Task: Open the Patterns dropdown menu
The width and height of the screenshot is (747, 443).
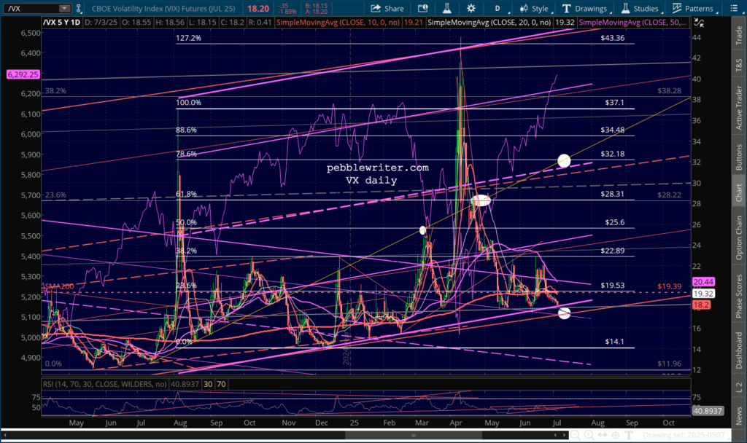Action: point(694,9)
